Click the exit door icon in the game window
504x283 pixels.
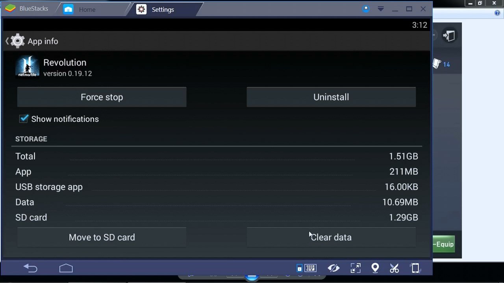click(x=449, y=36)
